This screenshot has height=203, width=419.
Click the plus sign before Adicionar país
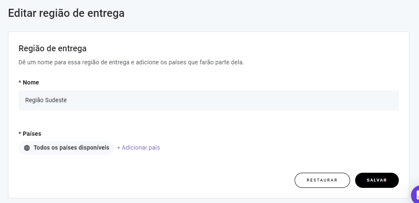119,148
